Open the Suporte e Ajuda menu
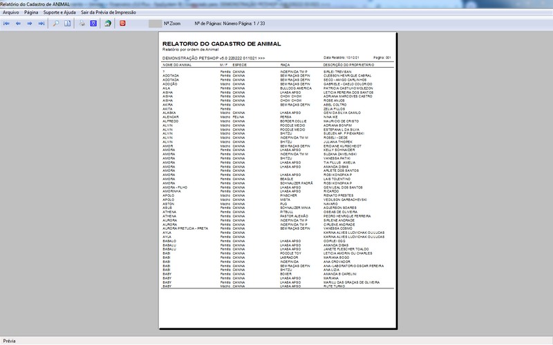553x345 pixels. [59, 12]
